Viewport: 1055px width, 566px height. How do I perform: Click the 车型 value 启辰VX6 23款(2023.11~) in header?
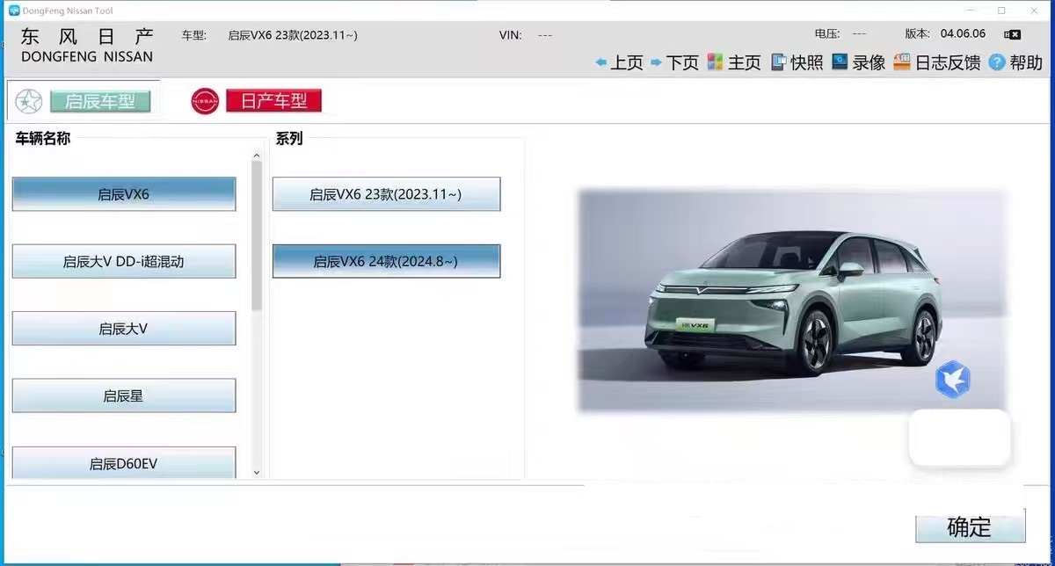click(293, 35)
